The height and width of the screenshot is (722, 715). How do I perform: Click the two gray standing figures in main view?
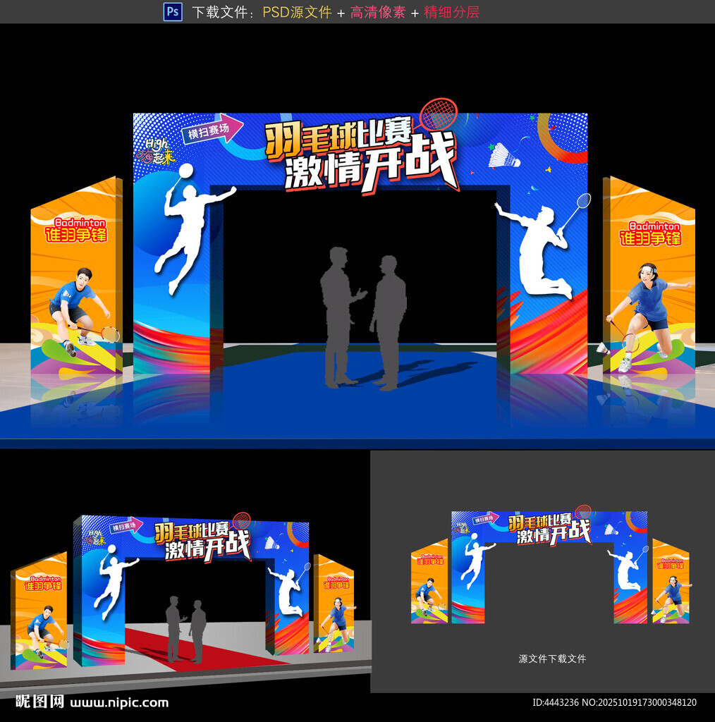pos(363,317)
